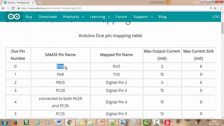Click the Max Output Current (mA) header
Screen dimensions: 224x126
(162, 55)
